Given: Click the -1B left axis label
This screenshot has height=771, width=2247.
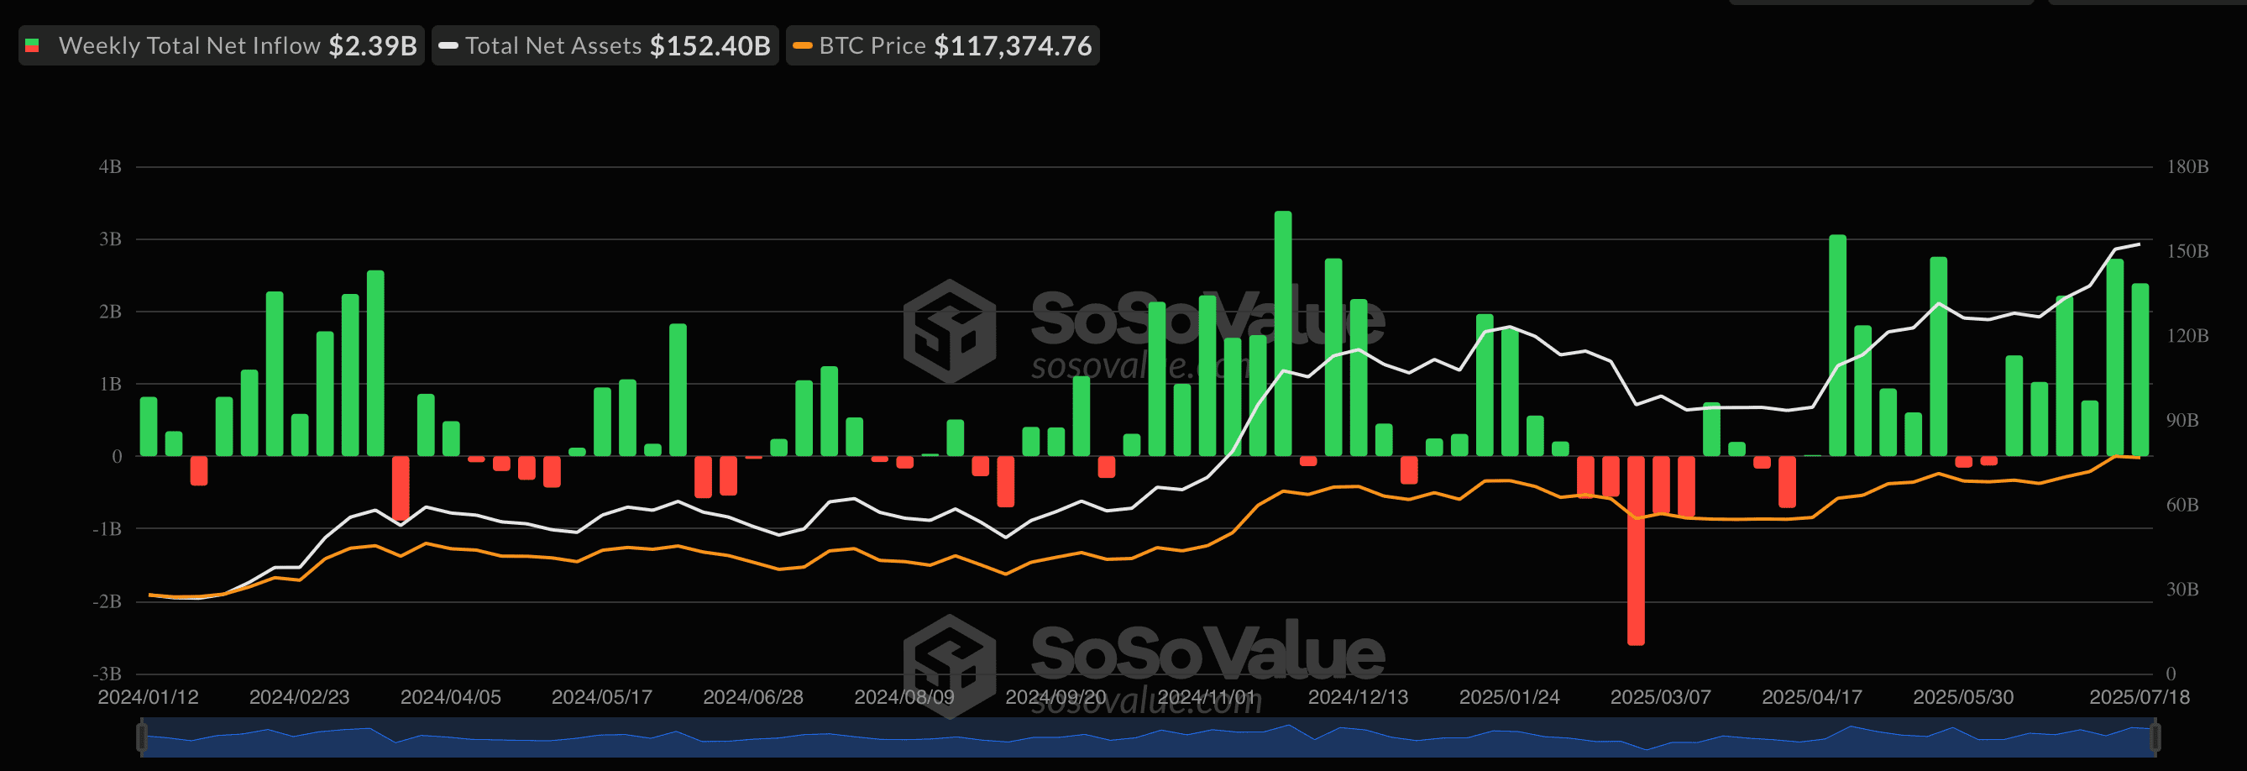Looking at the screenshot, I should [x=107, y=528].
